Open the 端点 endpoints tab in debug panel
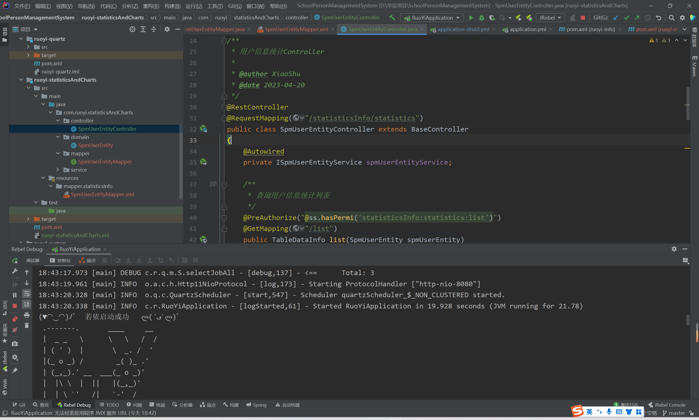Image resolution: width=699 pixels, height=420 pixels. (87, 260)
